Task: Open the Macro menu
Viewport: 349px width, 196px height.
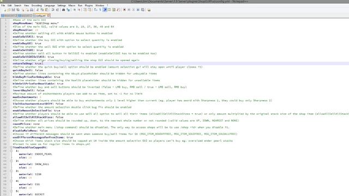Action: click(71, 5)
